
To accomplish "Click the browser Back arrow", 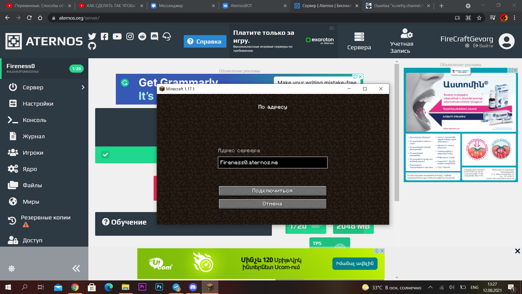I will tap(7, 18).
